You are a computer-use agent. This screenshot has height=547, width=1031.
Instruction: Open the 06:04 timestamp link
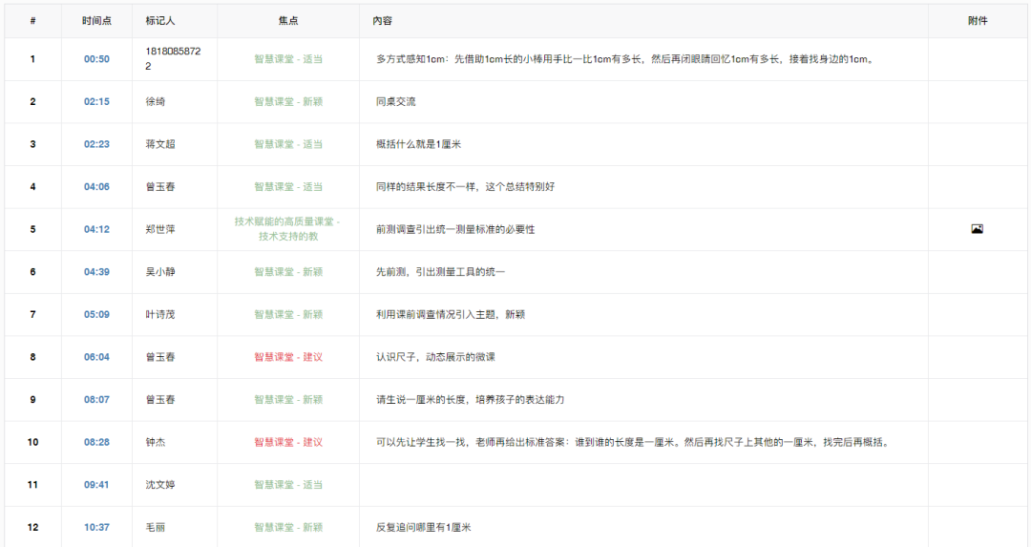pos(96,357)
